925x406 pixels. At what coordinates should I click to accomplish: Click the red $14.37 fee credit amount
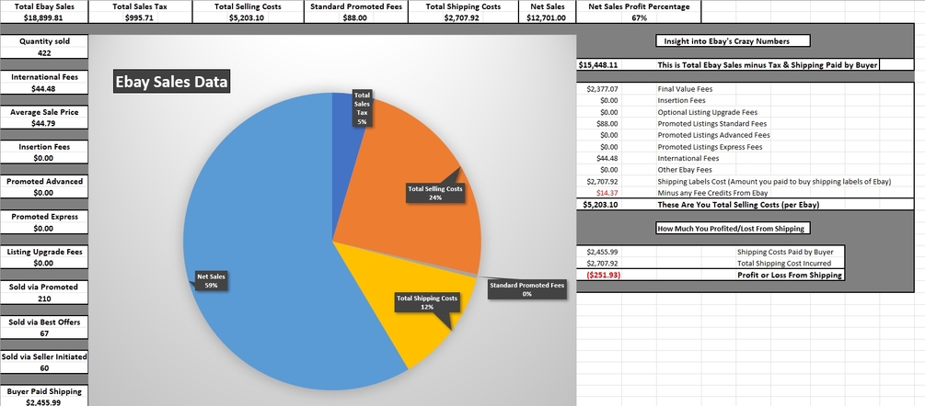[x=607, y=192]
